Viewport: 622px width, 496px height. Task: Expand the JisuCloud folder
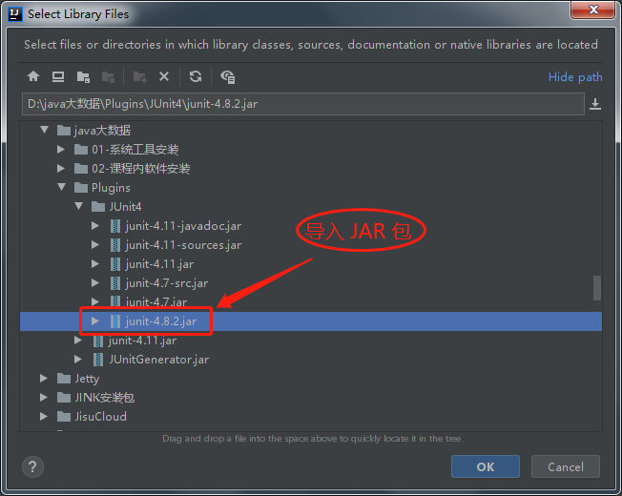point(44,416)
